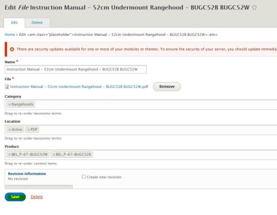The height and width of the screenshot is (215, 277).
Task: Click the Delete link beside Save
Action: 37,197
